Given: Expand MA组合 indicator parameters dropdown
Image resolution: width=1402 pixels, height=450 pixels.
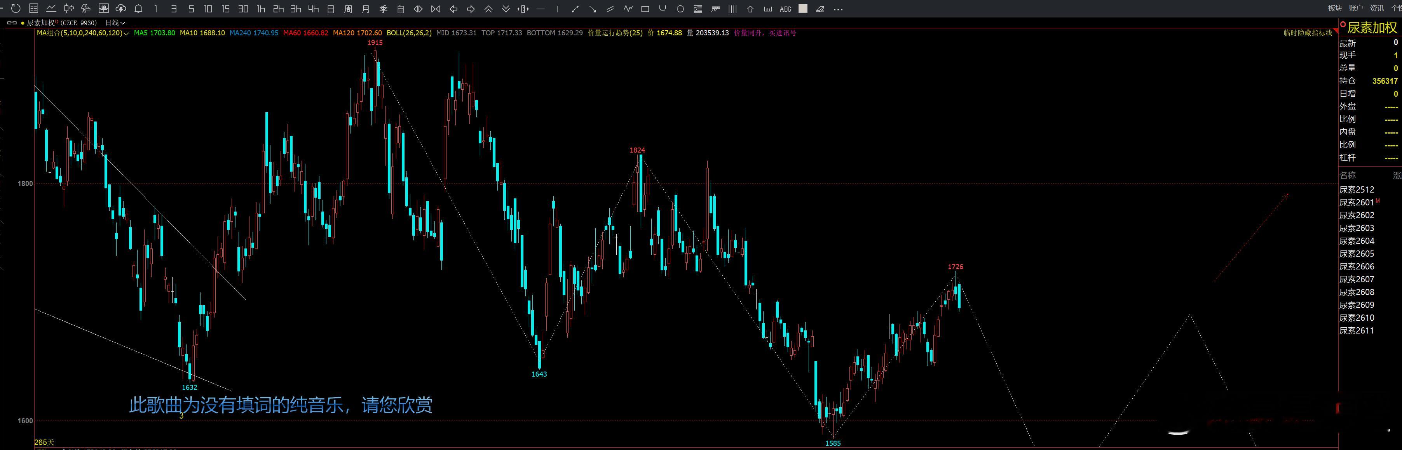Looking at the screenshot, I should pos(126,33).
